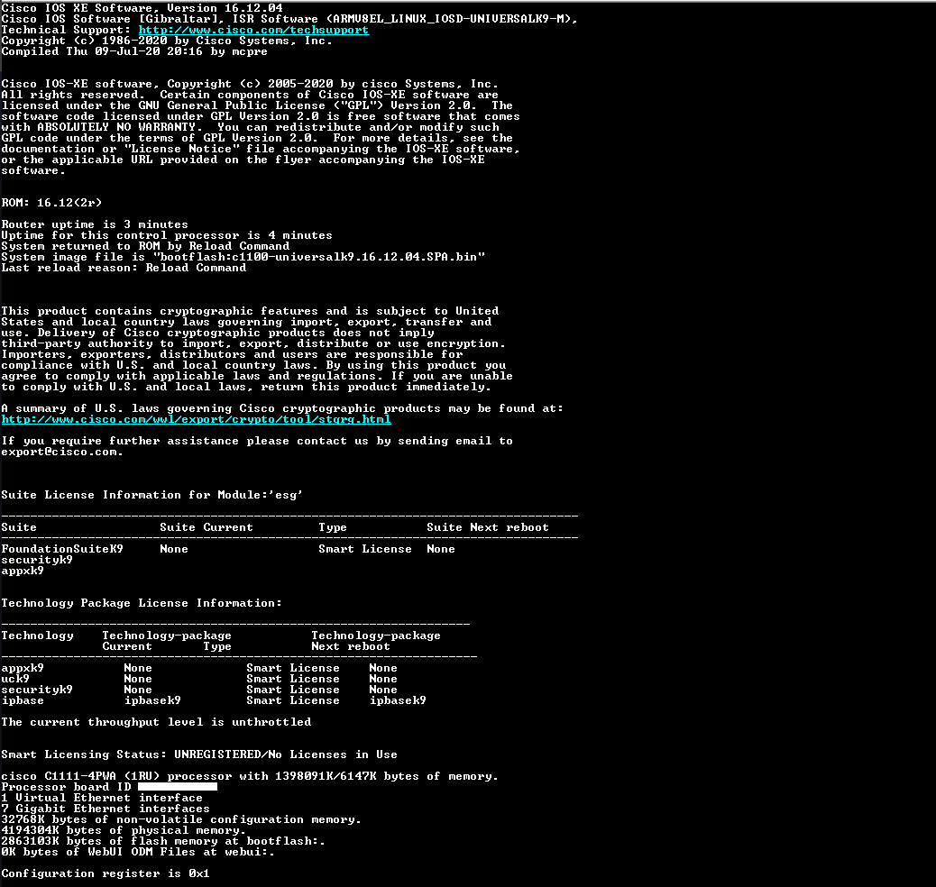936x887 pixels.
Task: Click the Smart Licensing Status UNREGISTERED line
Action: pos(198,754)
